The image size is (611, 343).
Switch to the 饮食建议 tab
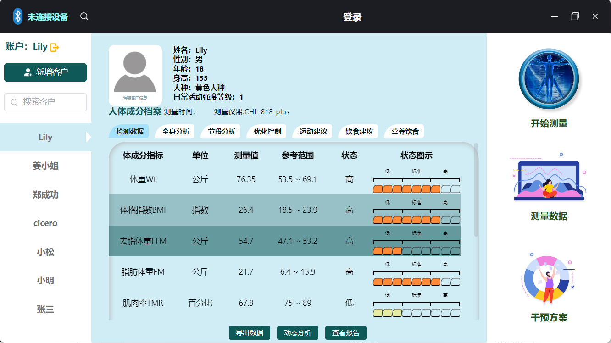359,132
